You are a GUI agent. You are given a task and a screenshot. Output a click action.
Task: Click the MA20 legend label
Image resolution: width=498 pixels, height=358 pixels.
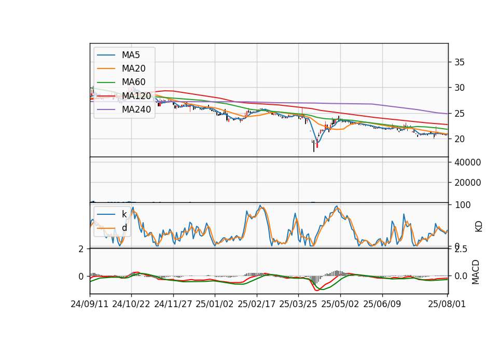(133, 68)
